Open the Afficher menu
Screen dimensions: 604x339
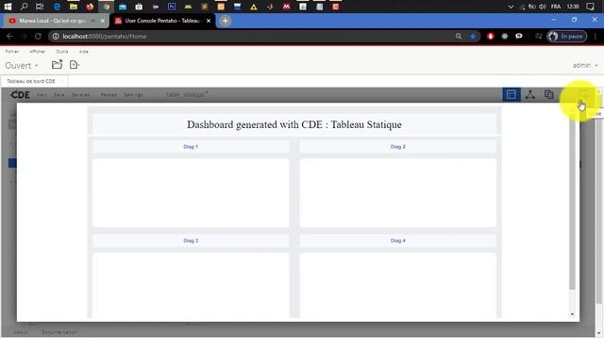(38, 51)
